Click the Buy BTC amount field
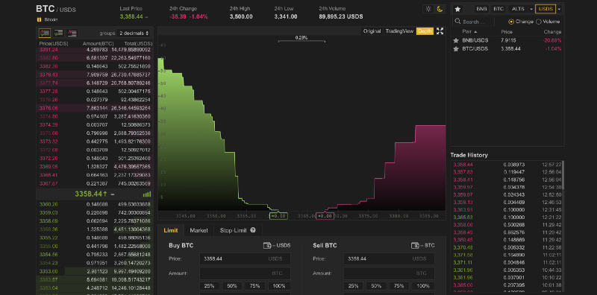Image resolution: width=597 pixels, height=295 pixels. (x=245, y=273)
